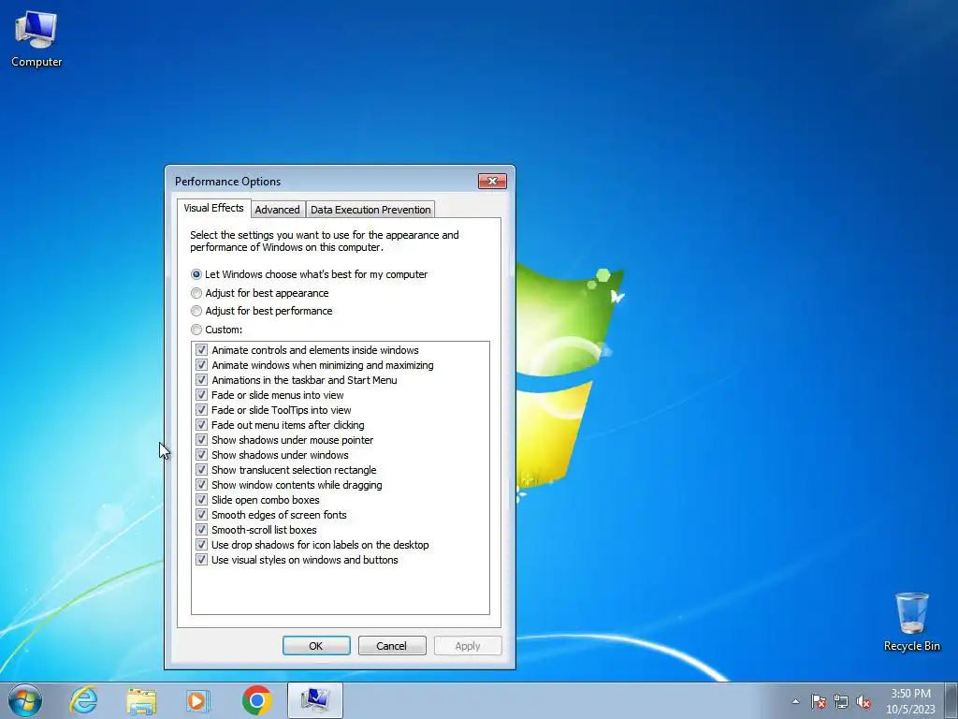Disable Show shadows under mouse pointer
The width and height of the screenshot is (958, 719).
[x=202, y=440]
